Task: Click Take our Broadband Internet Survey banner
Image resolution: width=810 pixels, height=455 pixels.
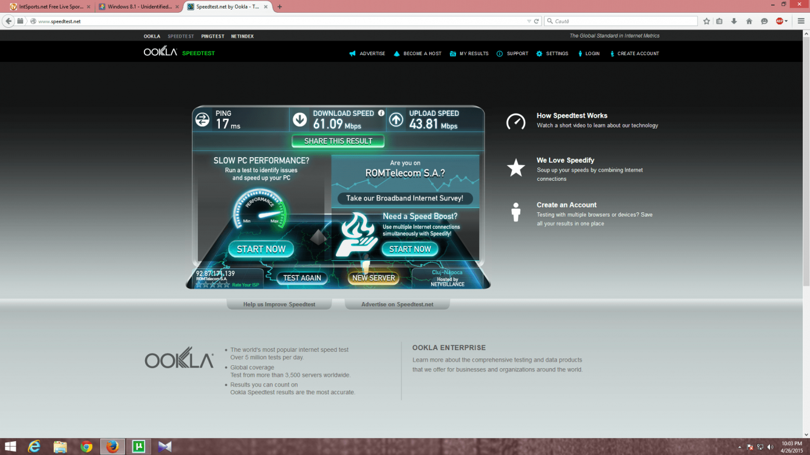Action: tap(404, 198)
